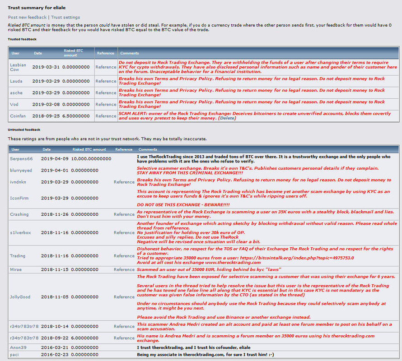
Task: Follow the Reference link in Lauda's row
Action: 106,81
